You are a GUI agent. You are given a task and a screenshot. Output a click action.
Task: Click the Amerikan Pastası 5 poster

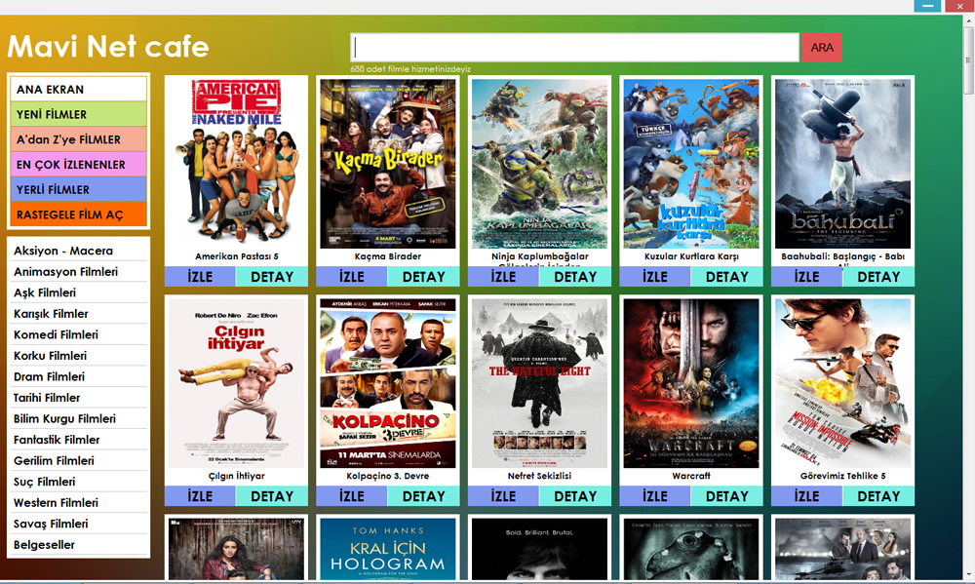(236, 164)
